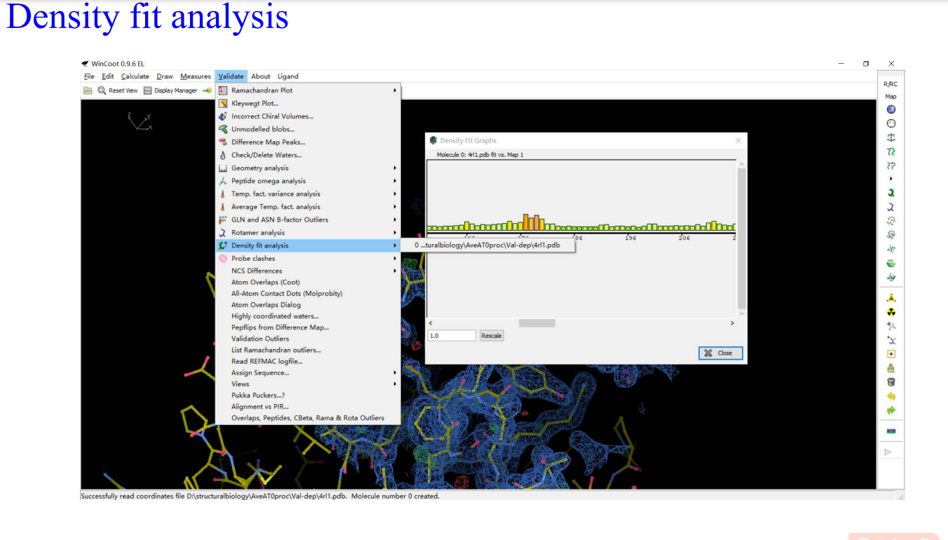Choose Difference Map Peaks menu entry
948x540 pixels.
point(308,142)
